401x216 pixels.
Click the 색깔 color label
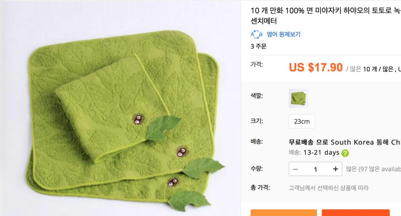[257, 96]
